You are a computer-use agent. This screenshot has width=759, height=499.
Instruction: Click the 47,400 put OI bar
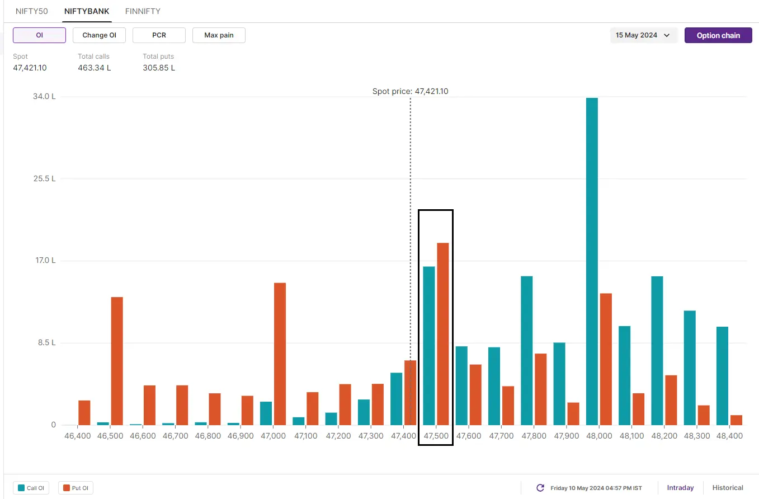tap(411, 393)
